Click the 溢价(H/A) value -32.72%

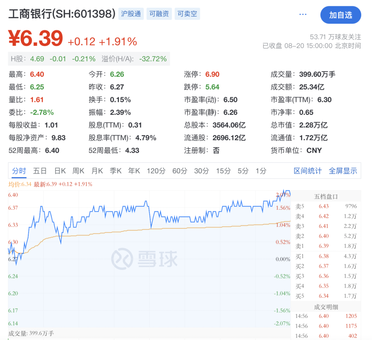[153, 59]
